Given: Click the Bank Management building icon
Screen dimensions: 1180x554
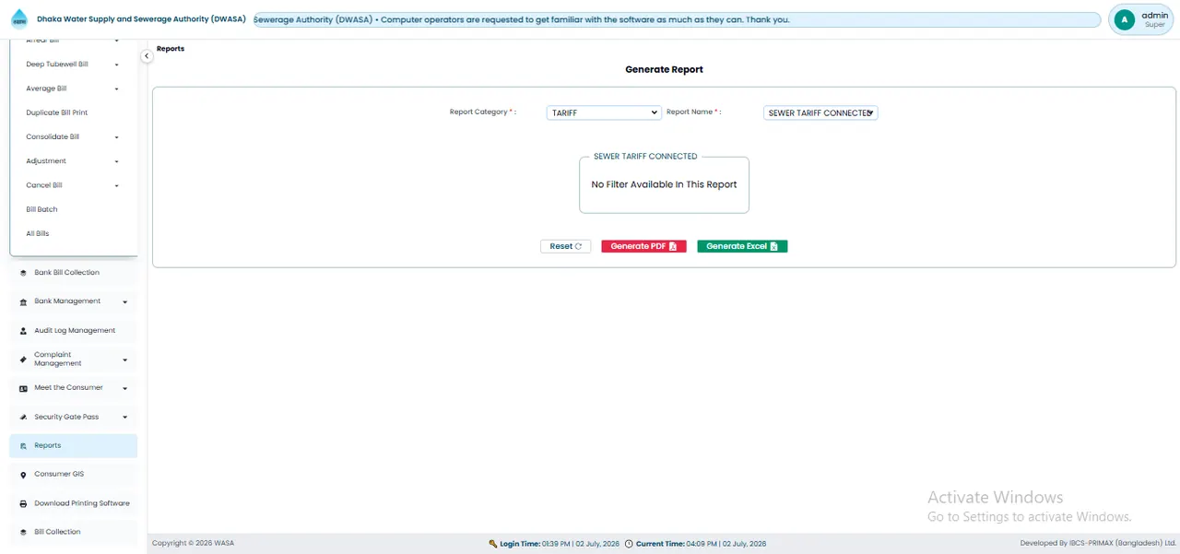Looking at the screenshot, I should [23, 301].
